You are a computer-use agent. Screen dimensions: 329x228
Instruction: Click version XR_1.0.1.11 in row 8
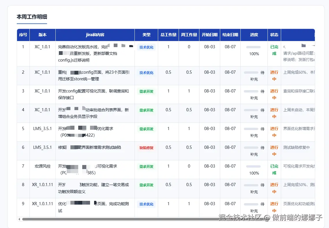(x=42, y=185)
